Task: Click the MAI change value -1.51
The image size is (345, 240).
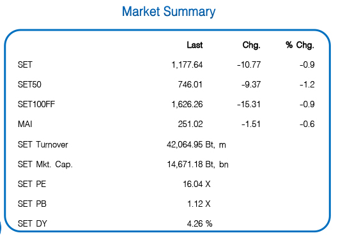Action: [x=251, y=124]
